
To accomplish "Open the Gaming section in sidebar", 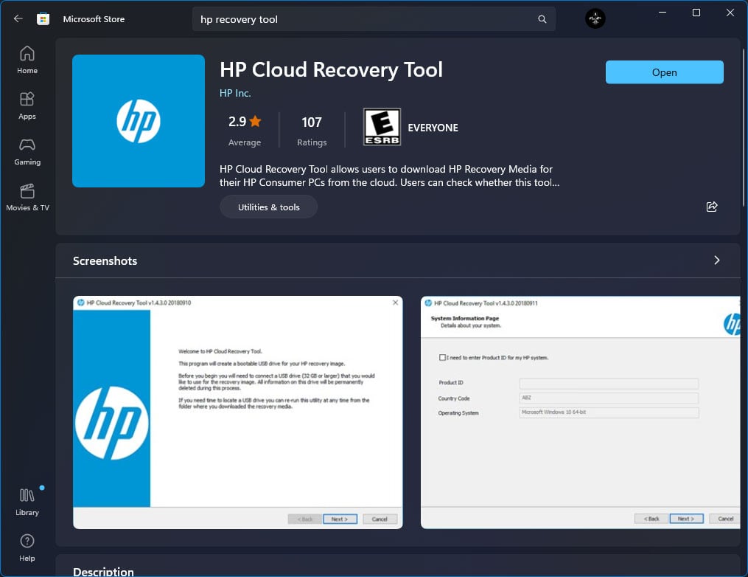I will [x=27, y=151].
